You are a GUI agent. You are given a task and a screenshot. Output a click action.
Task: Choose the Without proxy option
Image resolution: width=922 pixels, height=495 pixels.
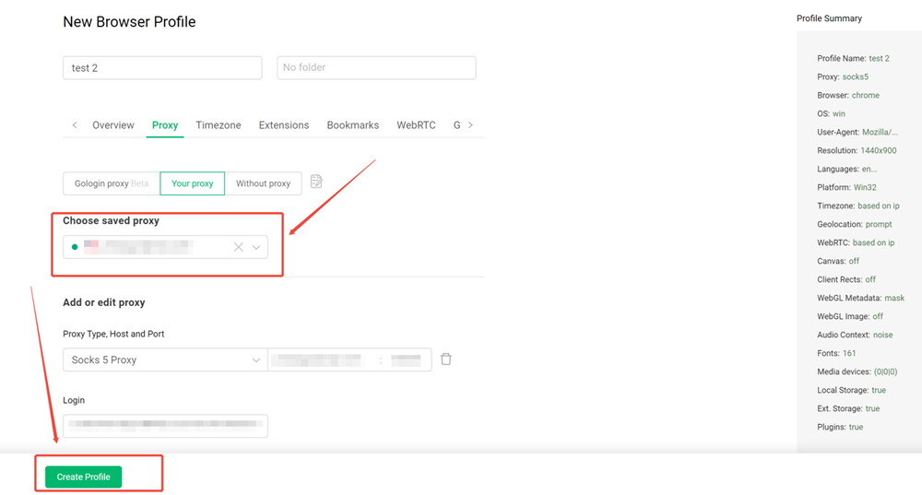(263, 183)
